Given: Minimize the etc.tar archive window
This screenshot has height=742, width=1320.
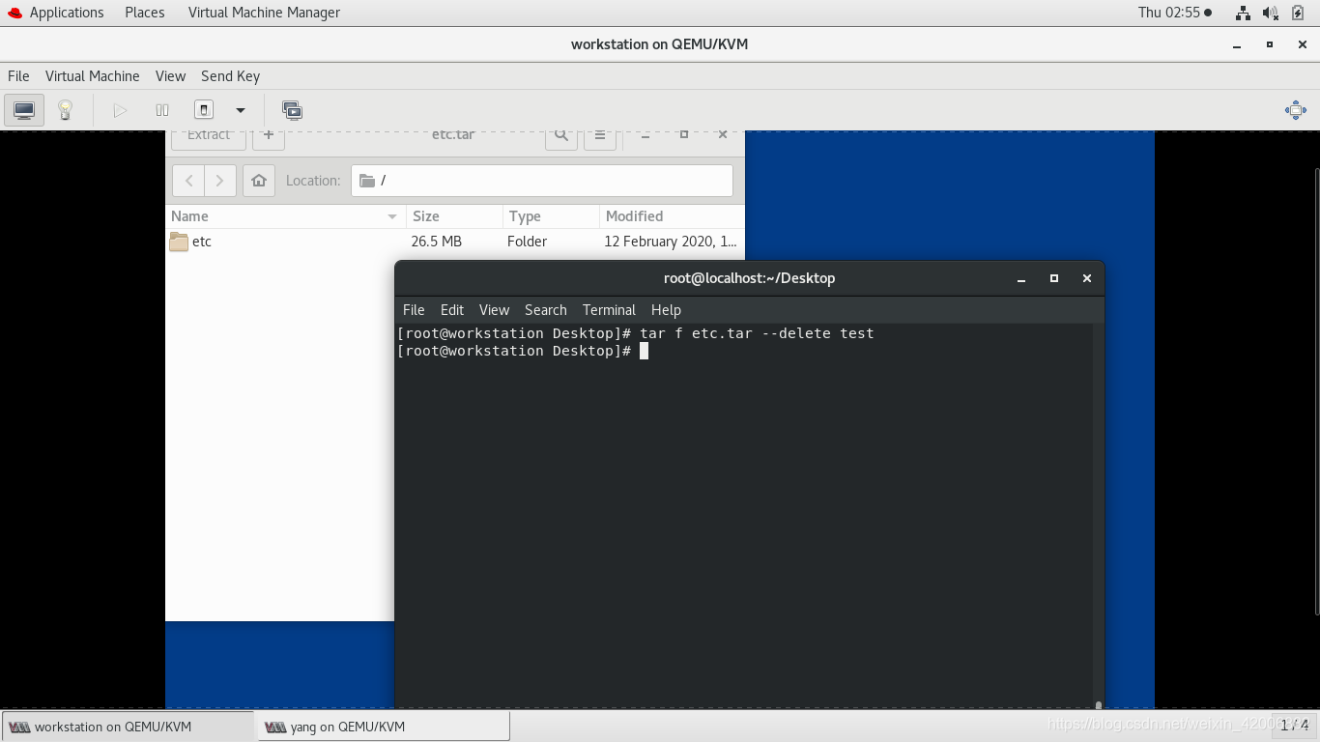Looking at the screenshot, I should click(646, 135).
